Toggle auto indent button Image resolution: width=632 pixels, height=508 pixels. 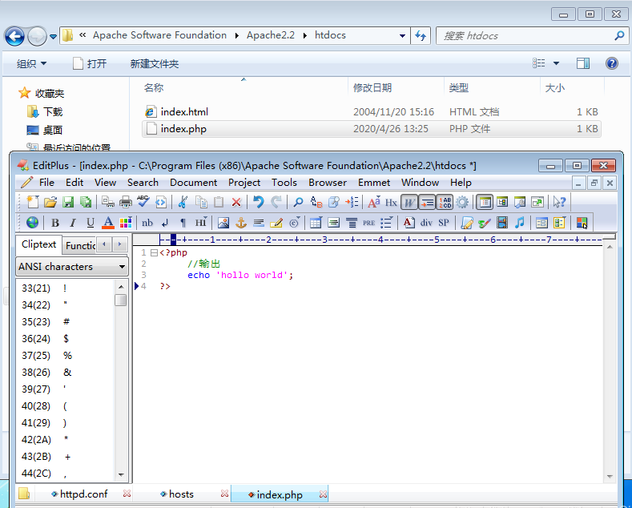click(427, 203)
